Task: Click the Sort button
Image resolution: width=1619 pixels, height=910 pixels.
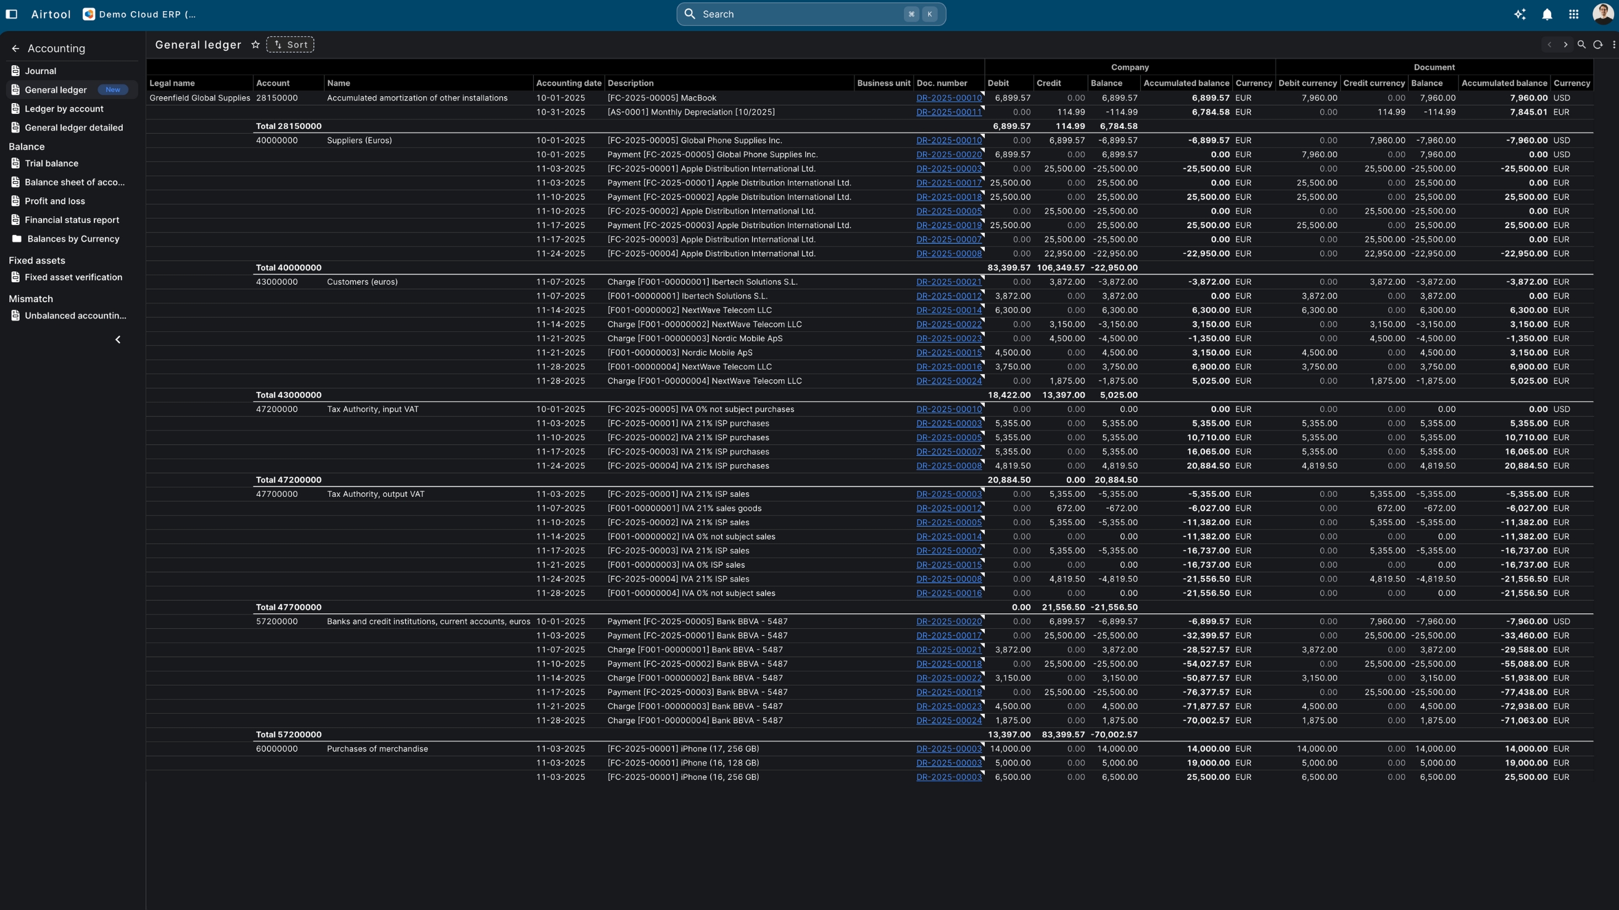Action: (x=291, y=44)
